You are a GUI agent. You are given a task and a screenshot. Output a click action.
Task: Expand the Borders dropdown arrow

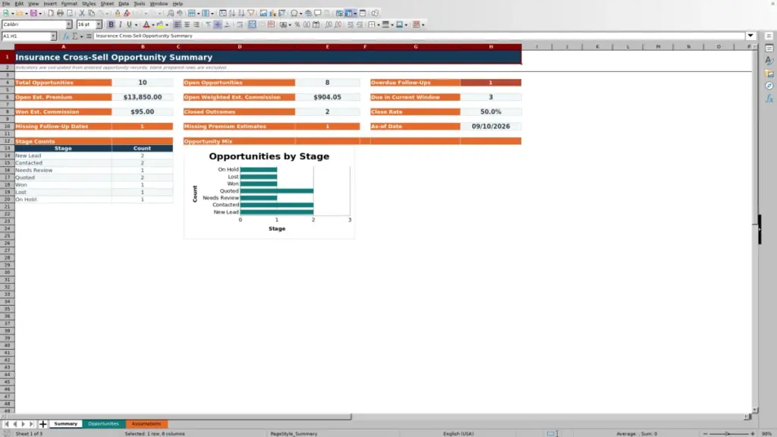pyautogui.click(x=378, y=24)
